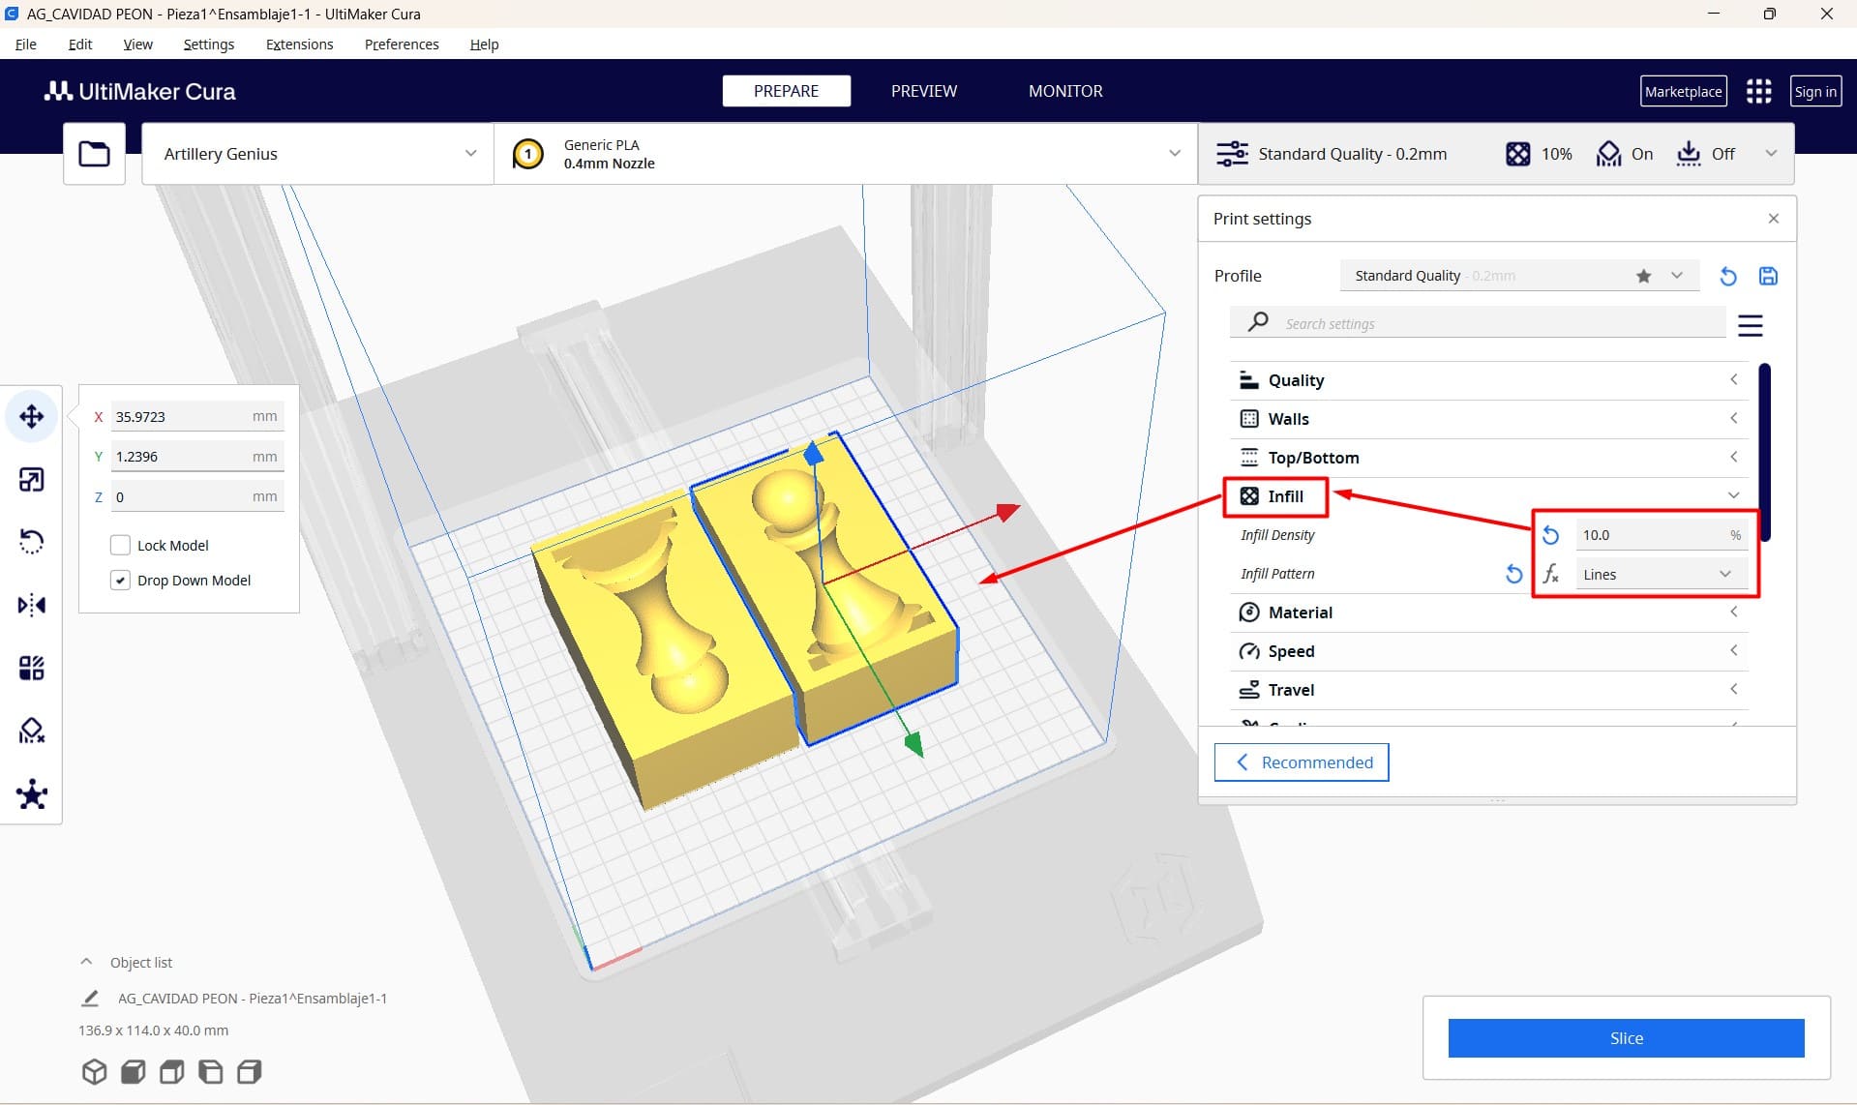Expand the Travel settings section

[x=1488, y=690]
